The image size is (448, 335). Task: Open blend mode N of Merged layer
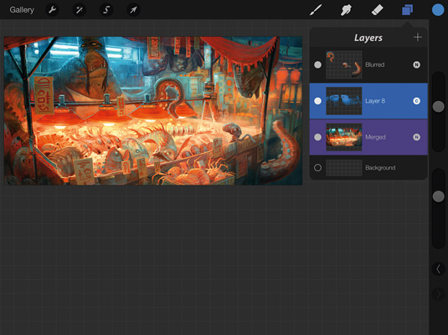(416, 137)
